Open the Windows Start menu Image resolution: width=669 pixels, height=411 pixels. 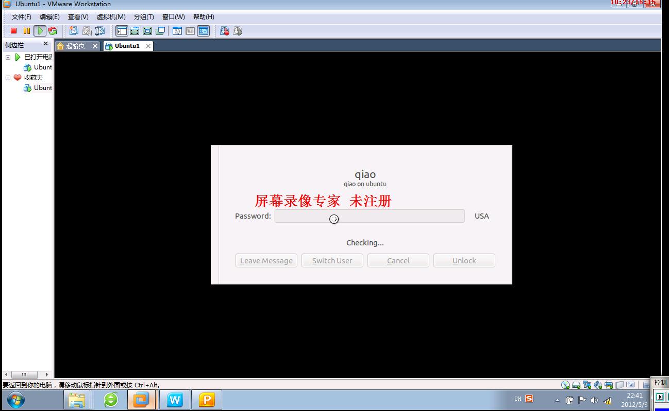click(x=16, y=400)
